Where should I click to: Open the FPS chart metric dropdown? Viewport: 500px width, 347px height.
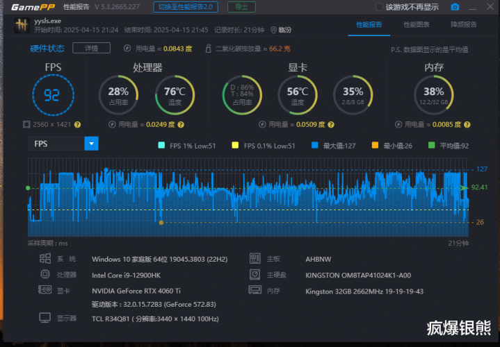[91, 144]
